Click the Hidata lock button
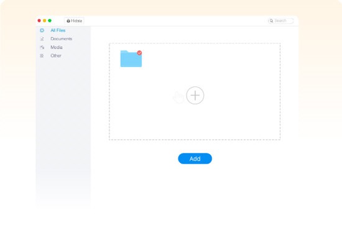 74,21
